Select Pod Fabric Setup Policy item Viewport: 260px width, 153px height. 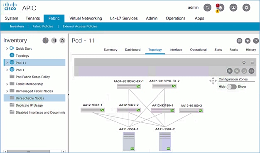pyautogui.click(x=33, y=77)
